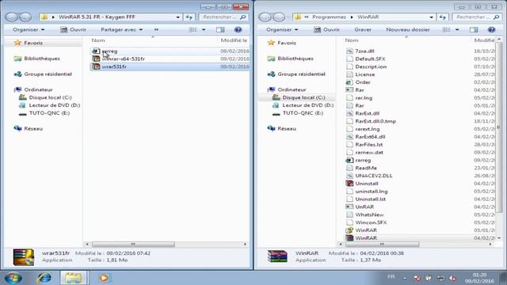Sort by Modifié le column left window
The height and width of the screenshot is (285, 507).
coord(234,40)
